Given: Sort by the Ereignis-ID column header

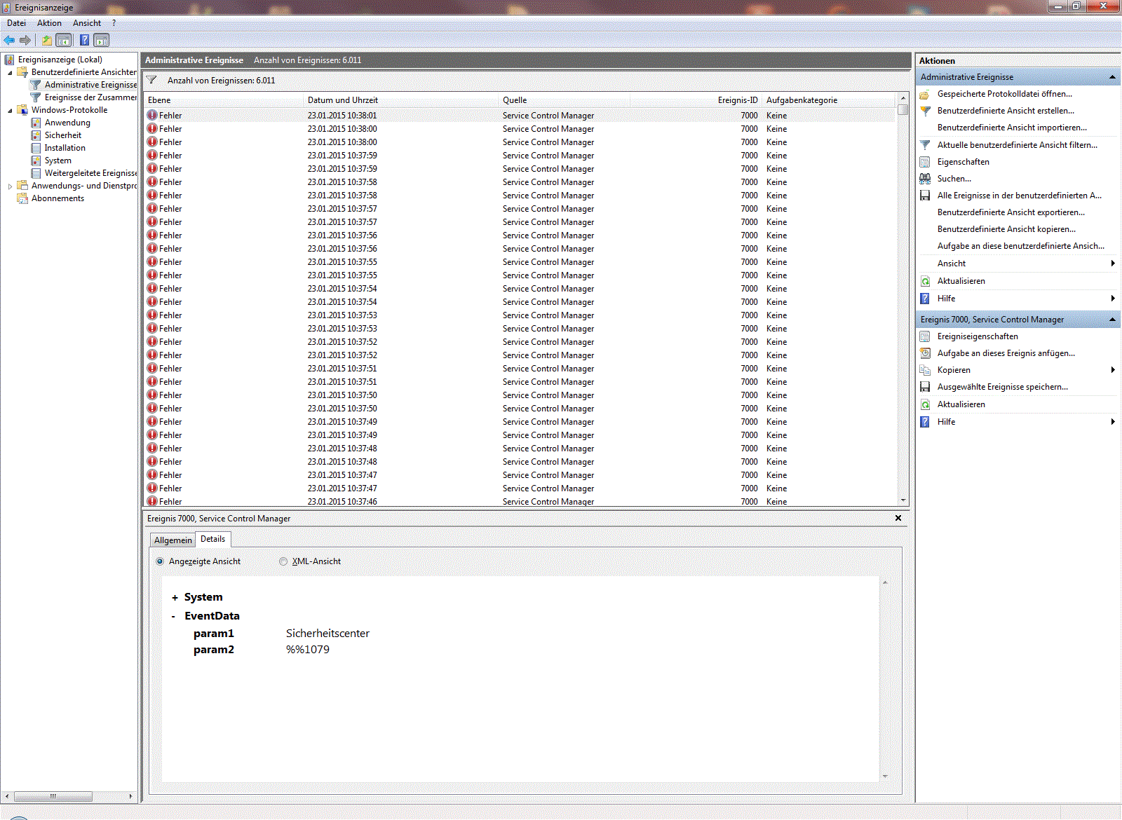Looking at the screenshot, I should pos(696,100).
